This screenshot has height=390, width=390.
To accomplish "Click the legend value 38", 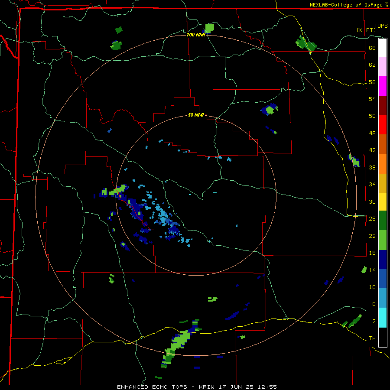I will tap(372, 167).
